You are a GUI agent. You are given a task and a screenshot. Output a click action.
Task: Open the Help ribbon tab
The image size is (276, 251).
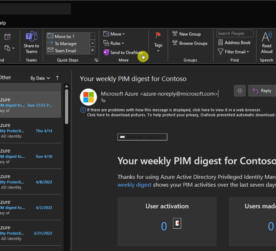3,23
